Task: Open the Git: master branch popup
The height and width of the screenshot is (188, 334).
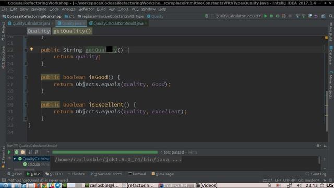Action: 308,180
